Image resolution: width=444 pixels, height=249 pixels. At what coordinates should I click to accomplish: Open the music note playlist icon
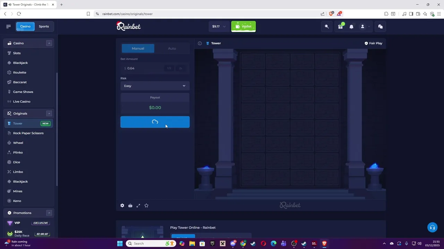(x=404, y=14)
